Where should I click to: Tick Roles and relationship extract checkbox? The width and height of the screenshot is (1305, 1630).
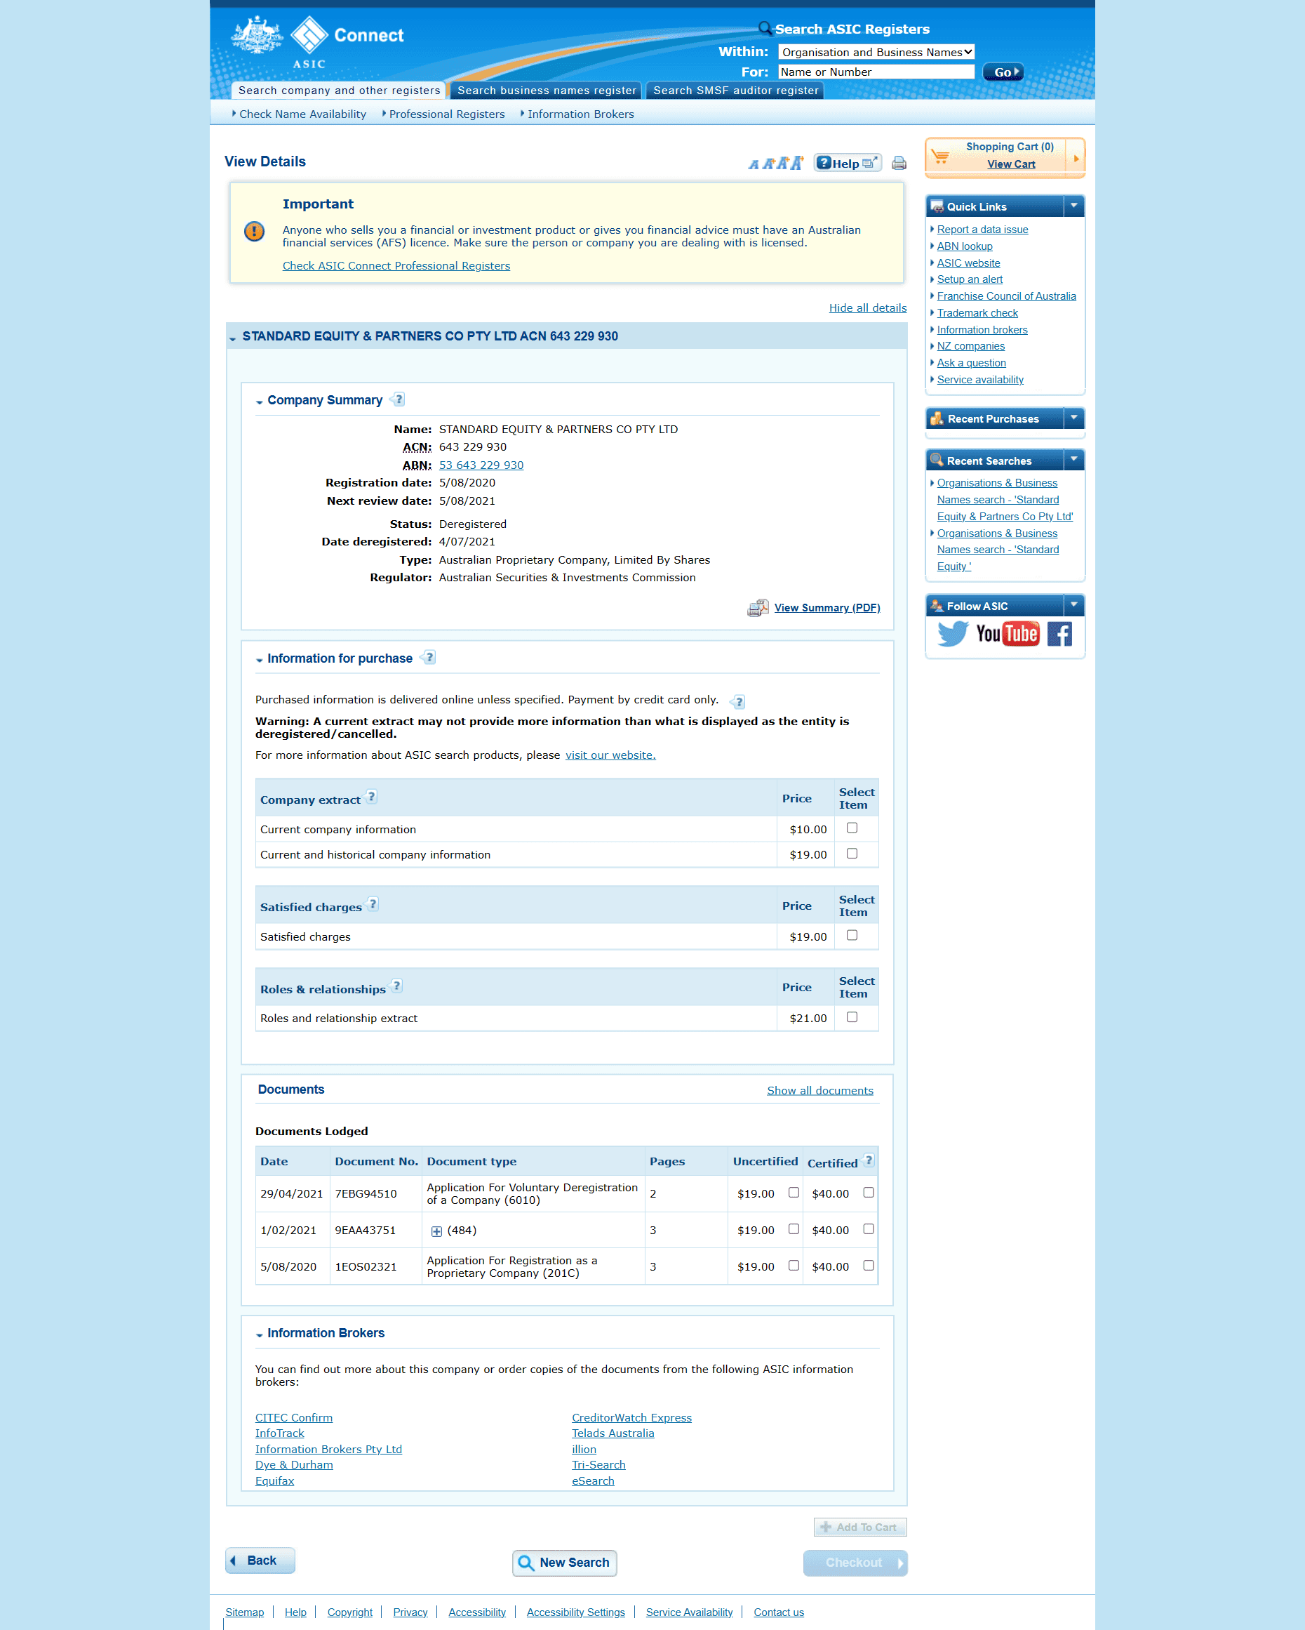click(x=852, y=1017)
